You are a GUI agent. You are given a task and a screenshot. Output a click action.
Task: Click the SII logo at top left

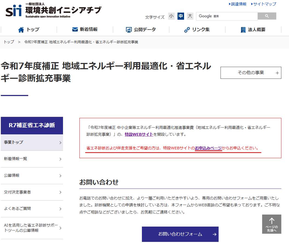pyautogui.click(x=13, y=11)
